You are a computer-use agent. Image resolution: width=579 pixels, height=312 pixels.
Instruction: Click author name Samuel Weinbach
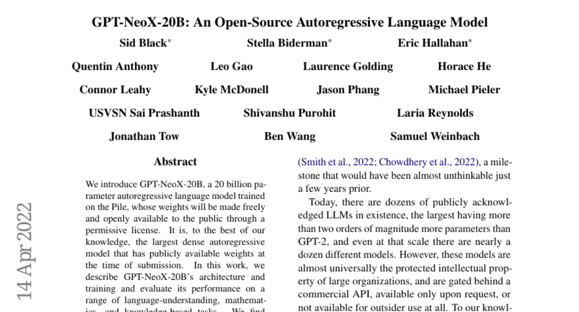pyautogui.click(x=435, y=136)
